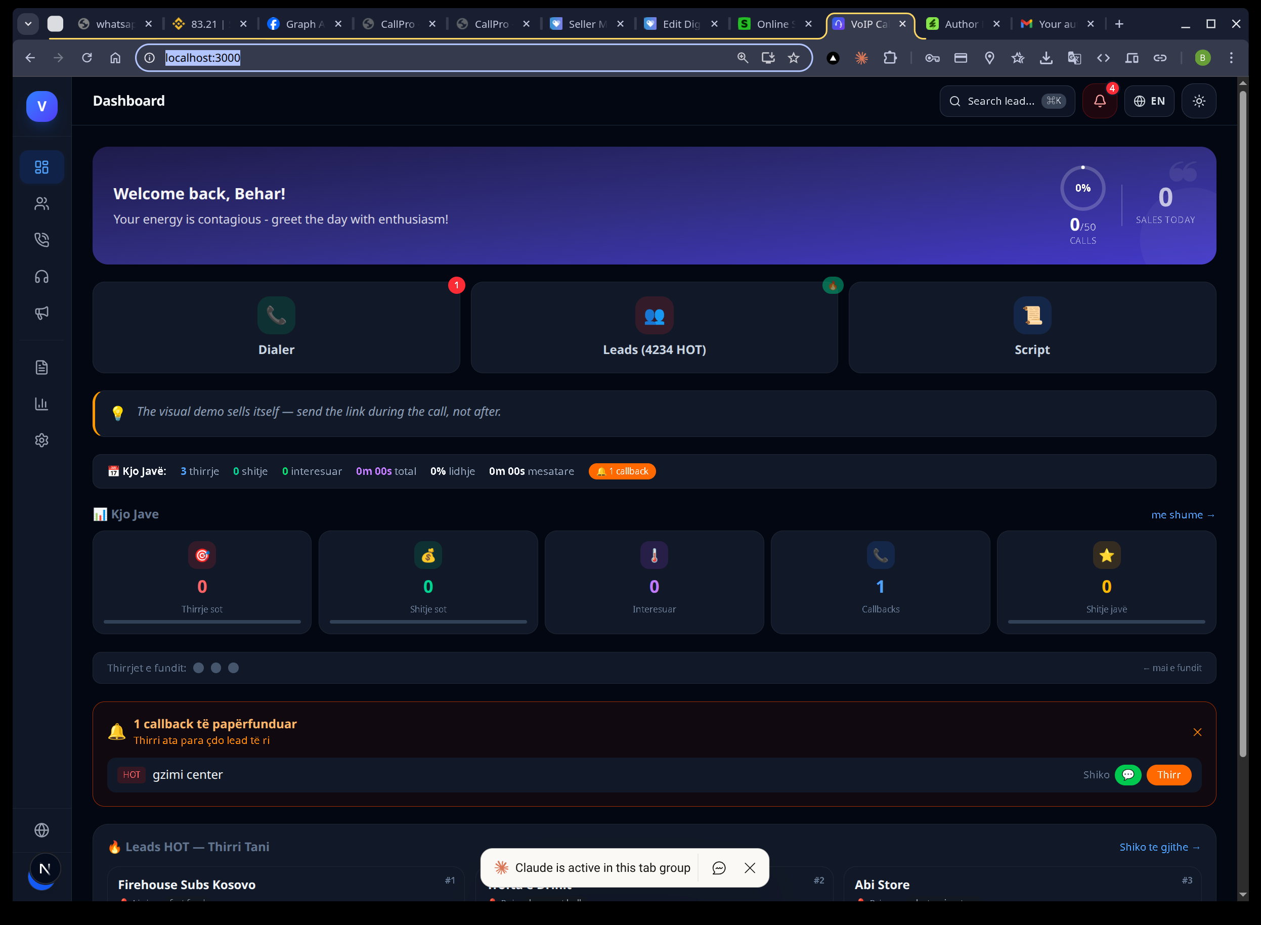Screen dimensions: 1261x925
Task: Click the Search leads input field
Action: [1006, 101]
